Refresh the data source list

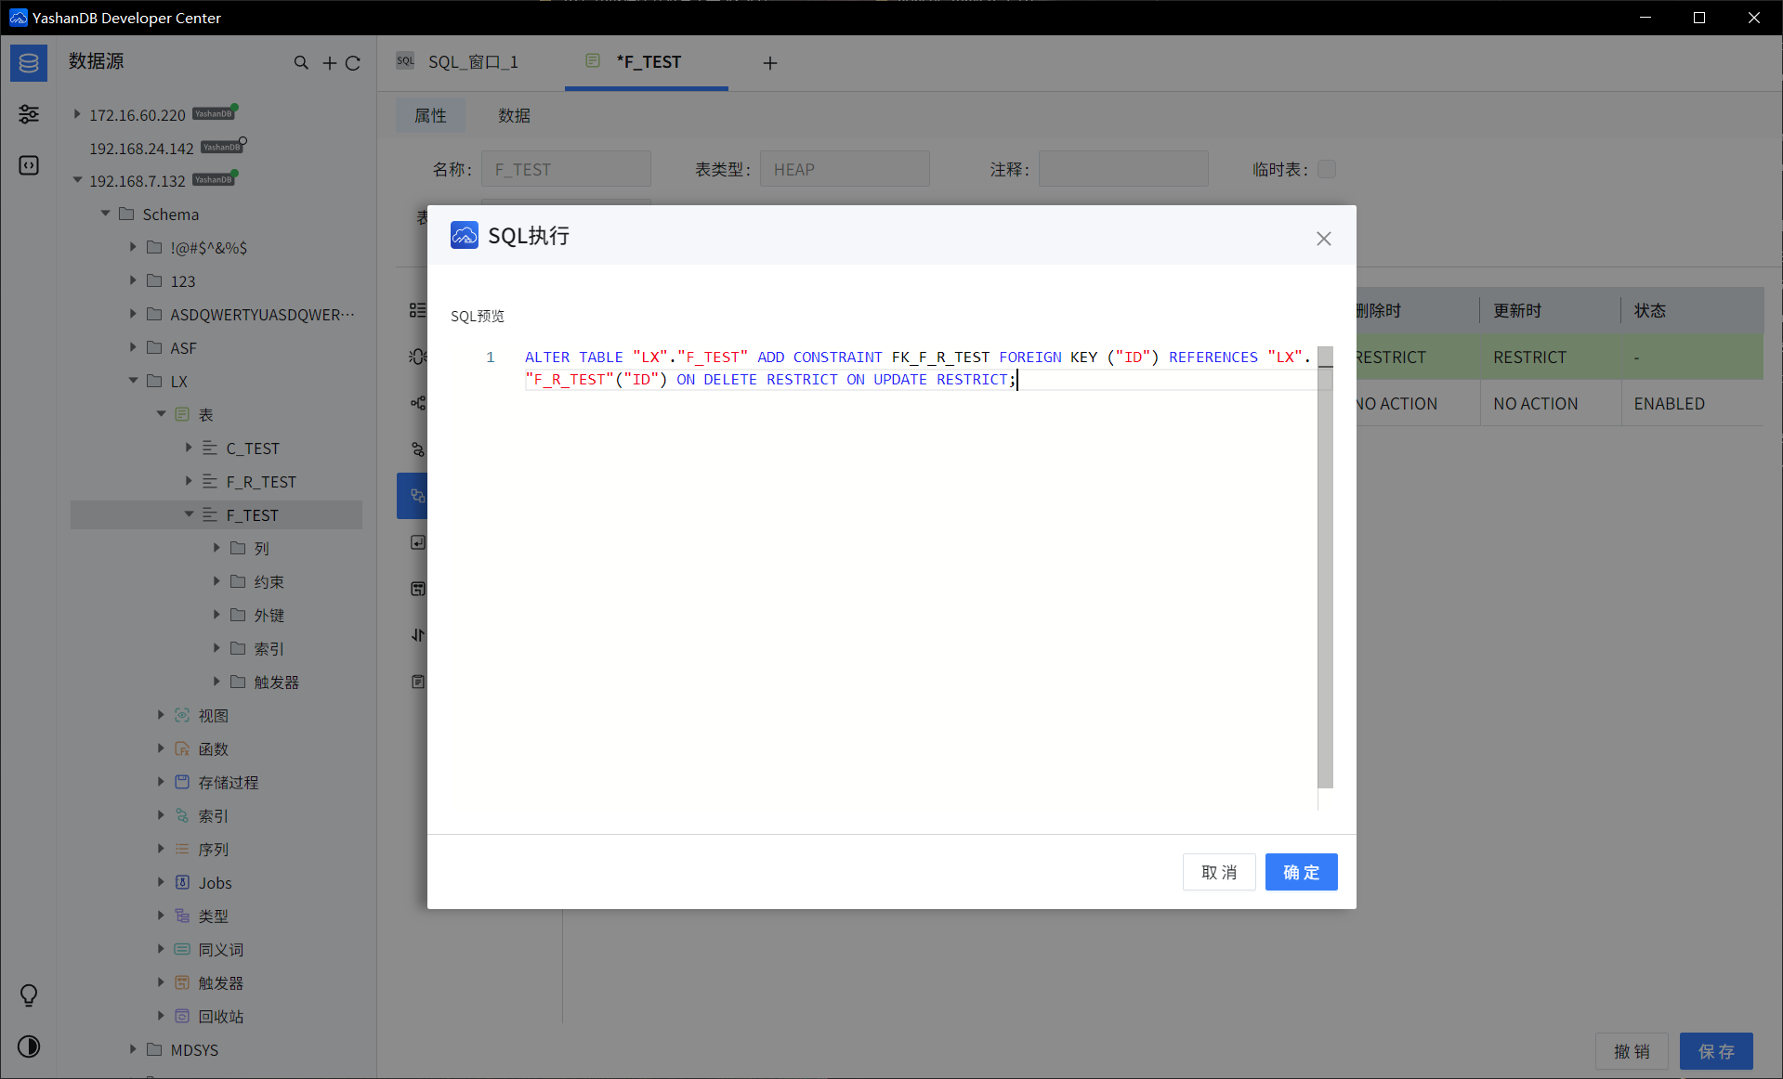pos(353,63)
